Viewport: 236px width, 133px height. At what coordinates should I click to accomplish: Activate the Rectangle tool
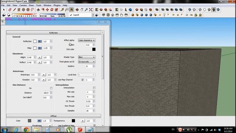[x=19, y=10]
